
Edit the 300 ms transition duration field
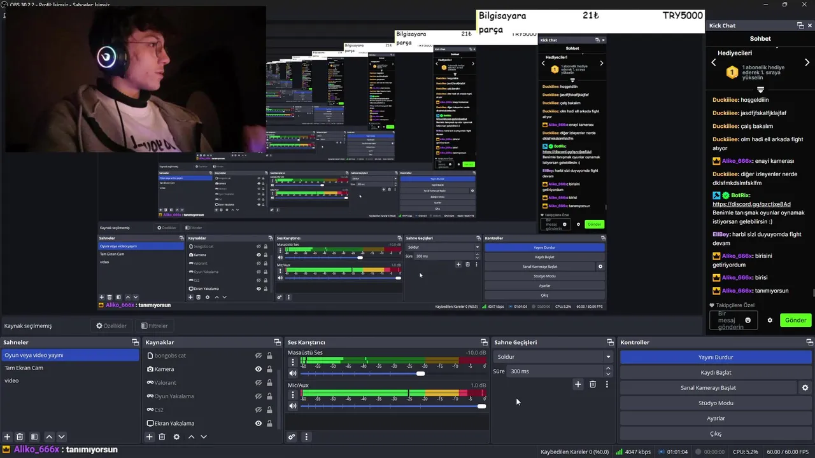pyautogui.click(x=555, y=371)
